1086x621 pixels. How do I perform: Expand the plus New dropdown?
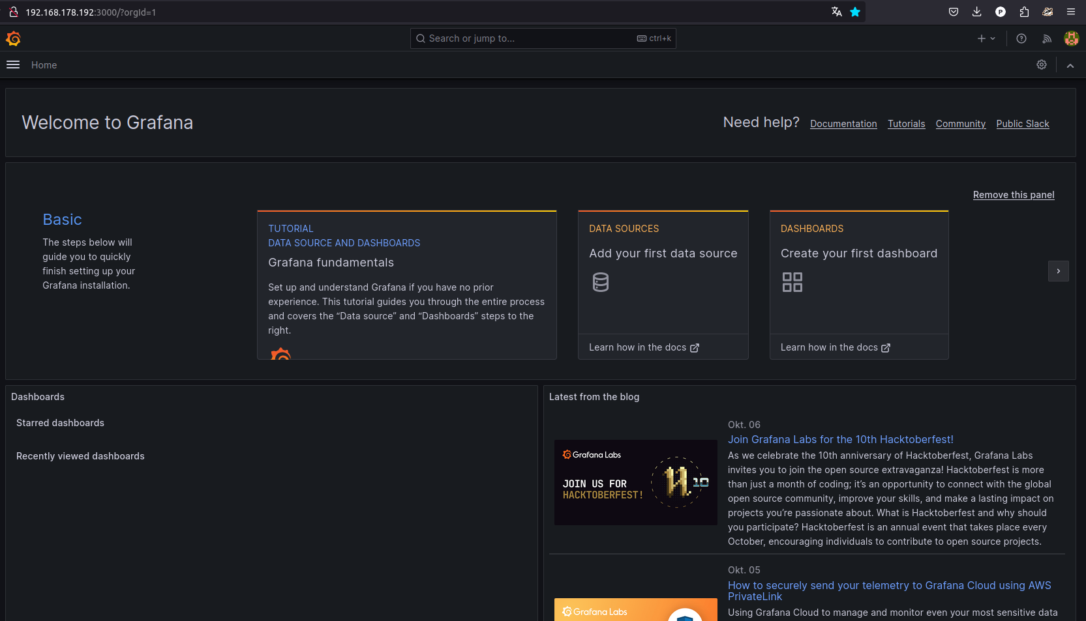pyautogui.click(x=986, y=38)
